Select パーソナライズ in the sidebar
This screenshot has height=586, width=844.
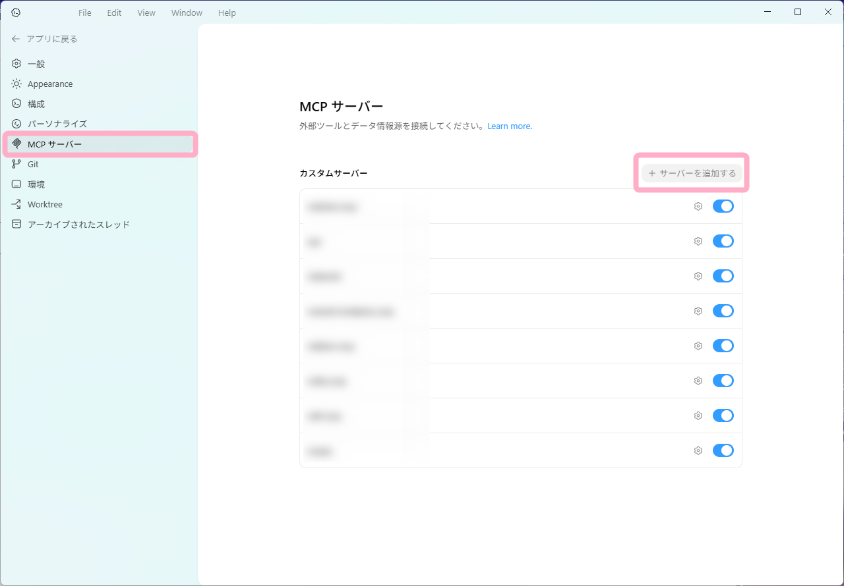(57, 124)
